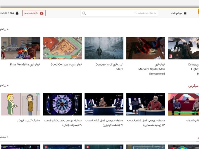199x149 pixels.
Task: Click title Marvel's Spider-Man Remastered
Action: point(152,69)
